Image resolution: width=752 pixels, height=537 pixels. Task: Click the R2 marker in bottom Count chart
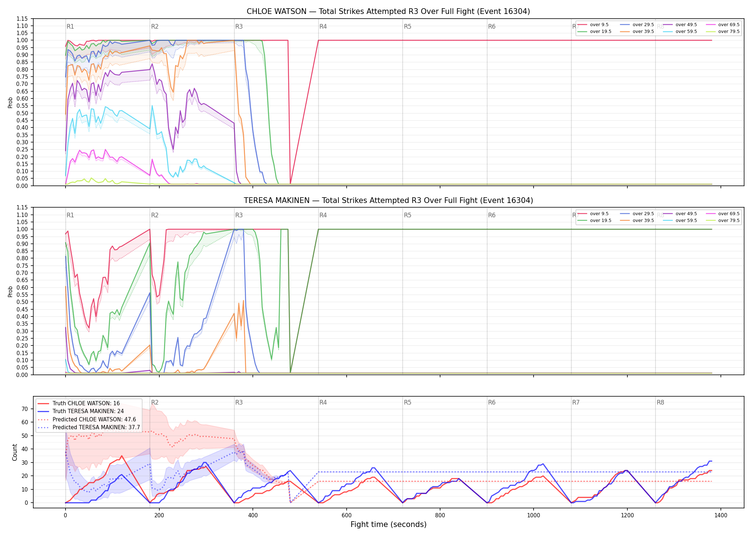[x=155, y=402]
